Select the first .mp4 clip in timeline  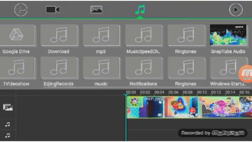[145, 107]
